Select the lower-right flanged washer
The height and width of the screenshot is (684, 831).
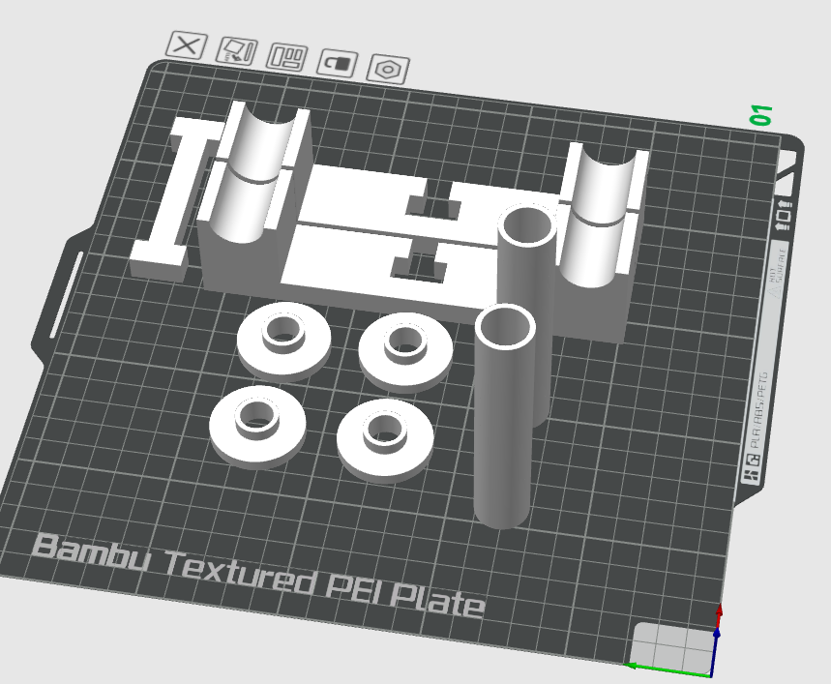385,440
